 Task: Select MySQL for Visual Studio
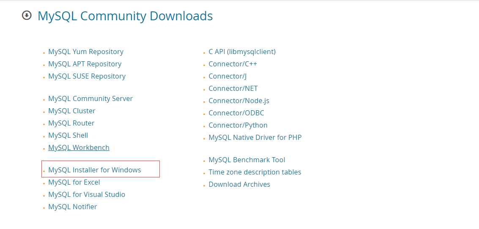click(87, 195)
